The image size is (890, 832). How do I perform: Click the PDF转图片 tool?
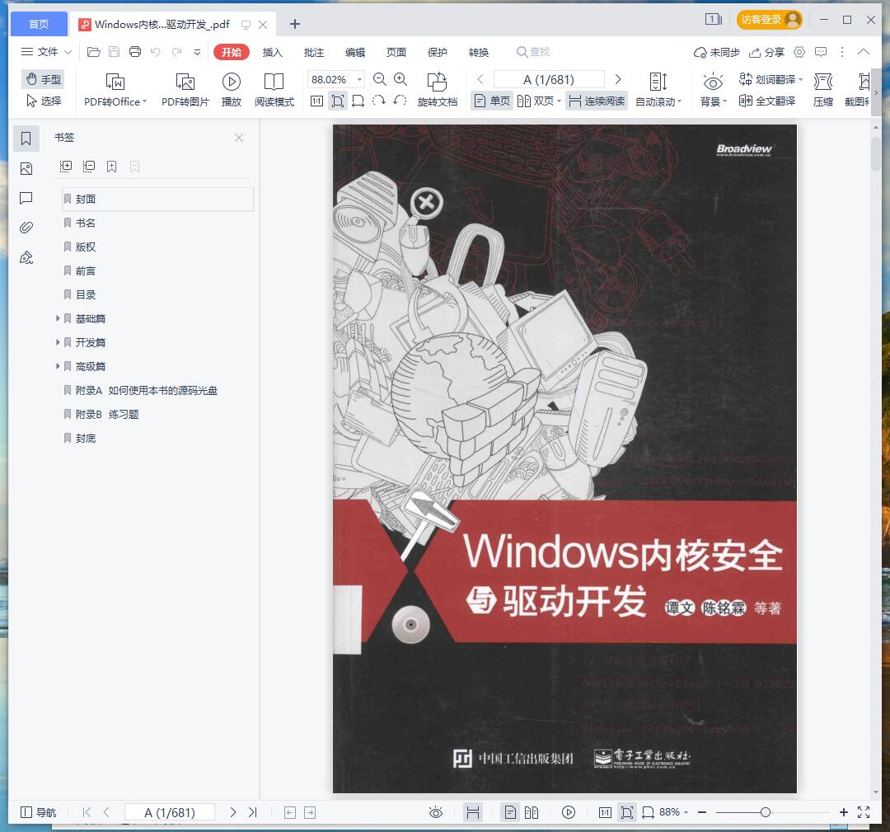185,90
